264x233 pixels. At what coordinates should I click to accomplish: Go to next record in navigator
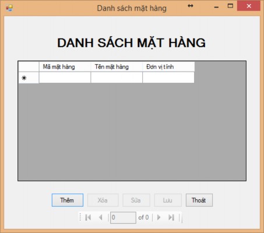(x=159, y=217)
